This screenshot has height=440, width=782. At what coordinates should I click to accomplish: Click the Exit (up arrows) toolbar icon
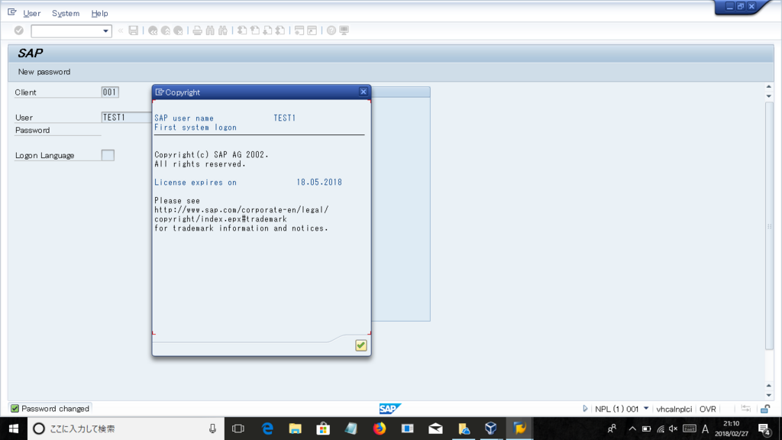click(x=166, y=31)
